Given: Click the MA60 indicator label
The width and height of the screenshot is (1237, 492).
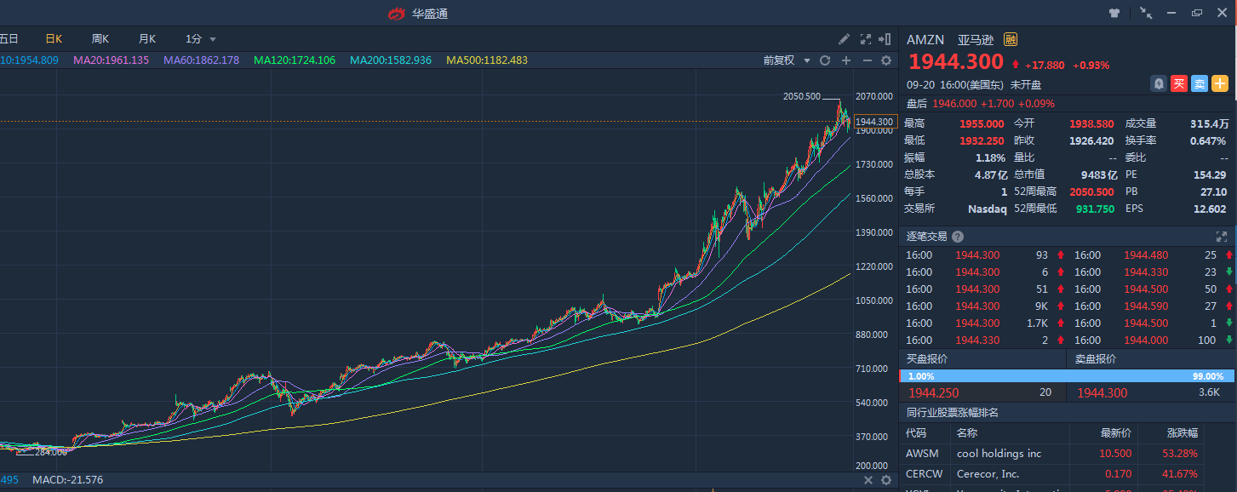Looking at the screenshot, I should [x=201, y=60].
